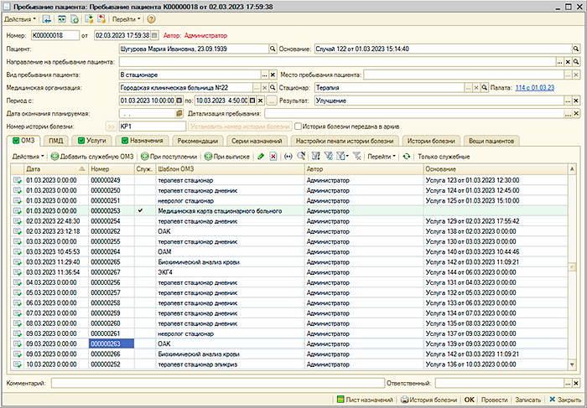Click green plus Добавить служебную ОМЗ
The image size is (587, 408).
click(x=92, y=157)
